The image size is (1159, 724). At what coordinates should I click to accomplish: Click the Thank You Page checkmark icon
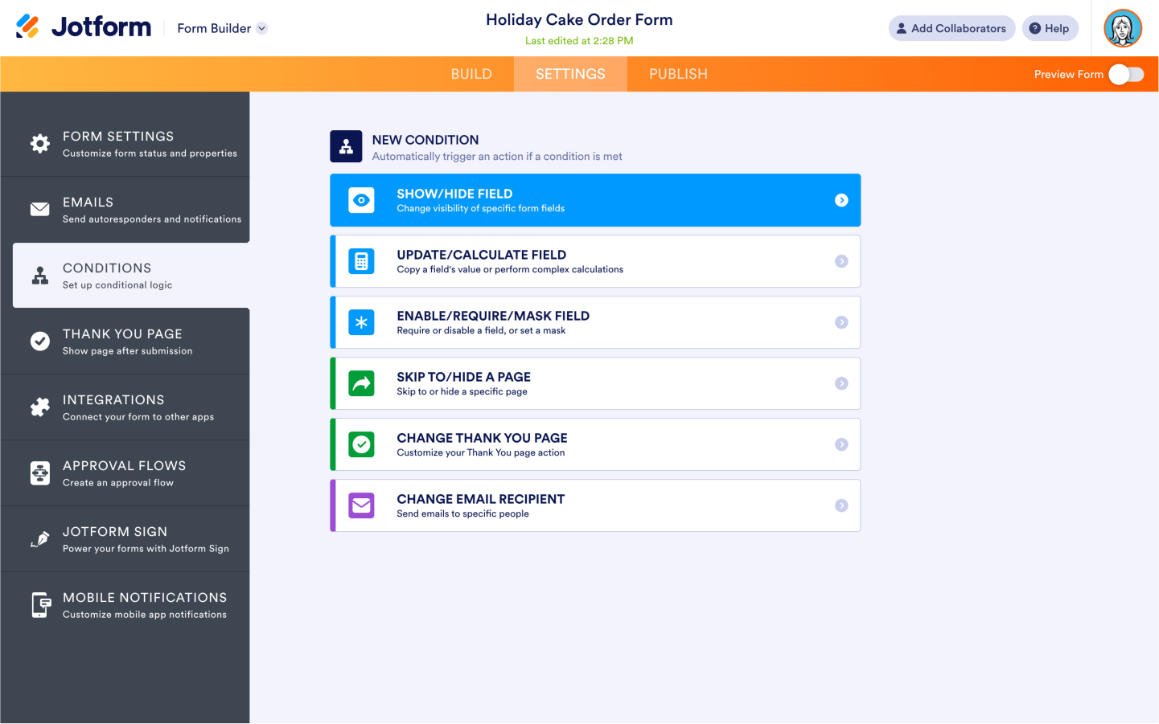click(39, 342)
